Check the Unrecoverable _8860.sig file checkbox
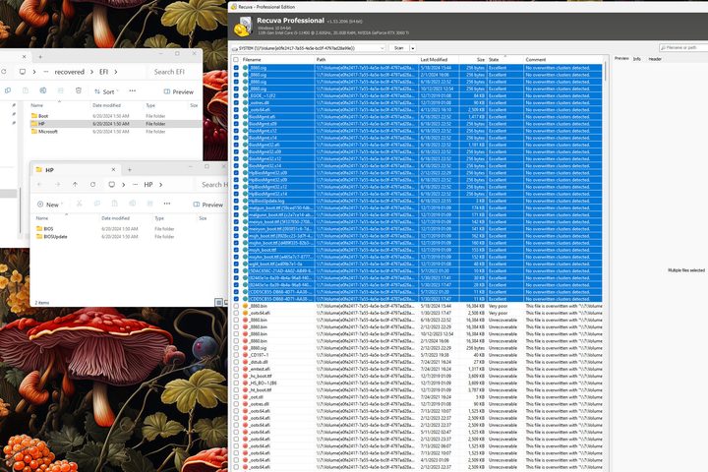The height and width of the screenshot is (472, 708). pyautogui.click(x=236, y=348)
